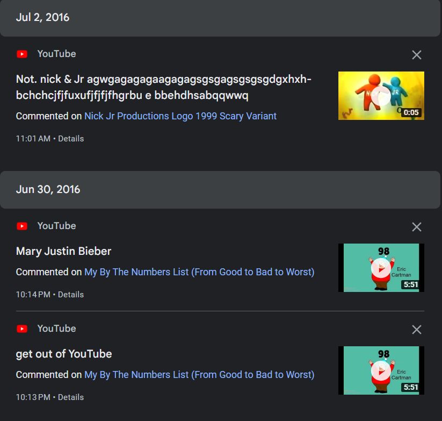Click YouTube icon on the Jul 2 entry
The height and width of the screenshot is (421, 442).
click(x=22, y=54)
